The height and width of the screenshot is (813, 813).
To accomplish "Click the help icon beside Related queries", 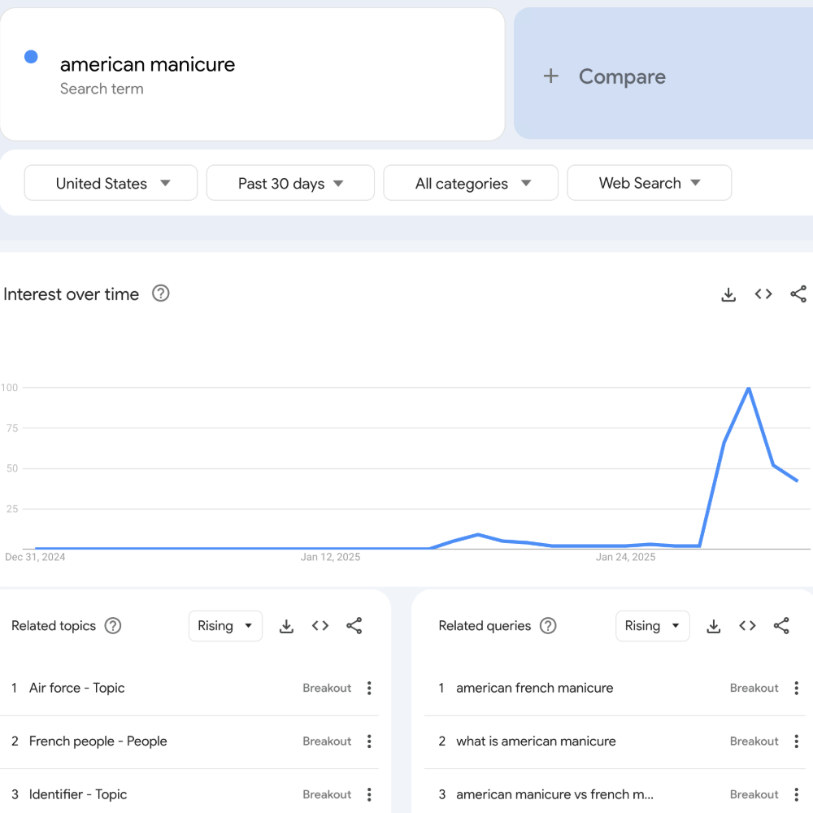I will pos(547,626).
